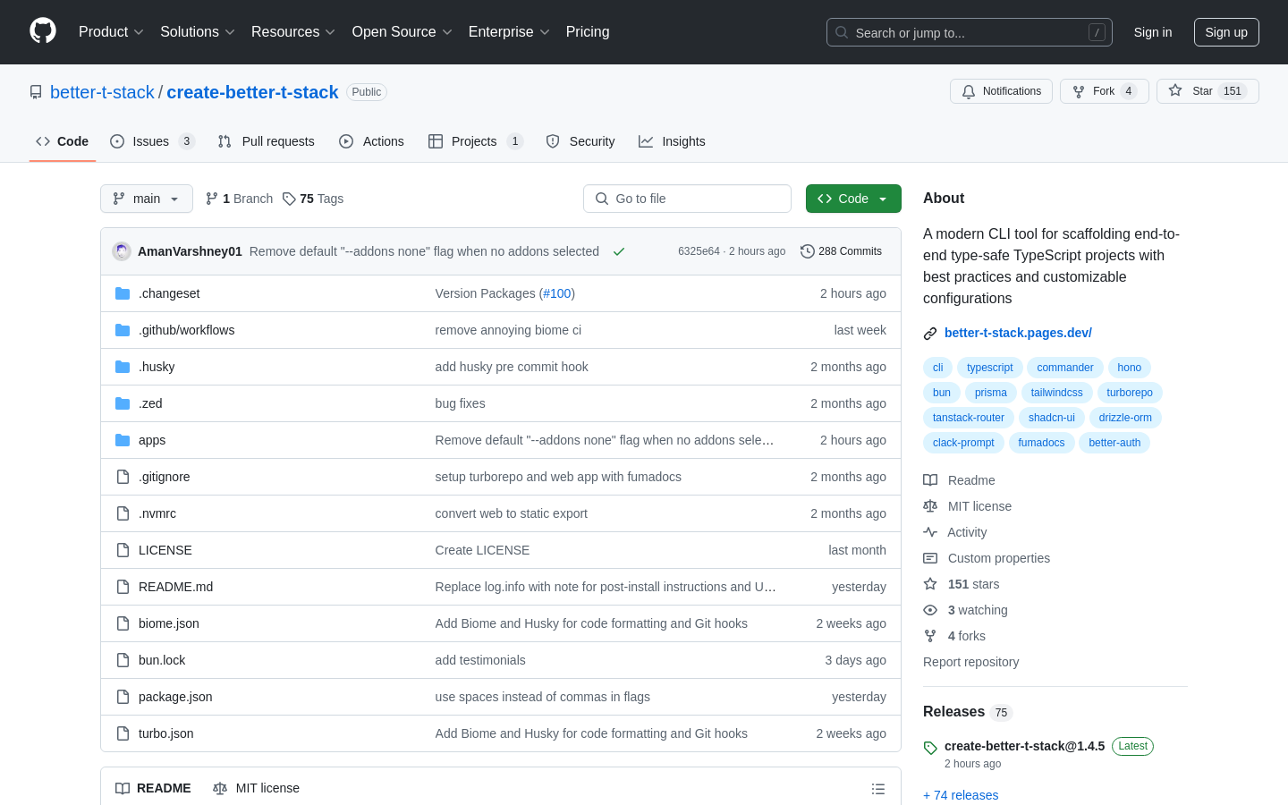Image resolution: width=1288 pixels, height=805 pixels.
Task: Expand the Product menu
Action: [x=111, y=32]
